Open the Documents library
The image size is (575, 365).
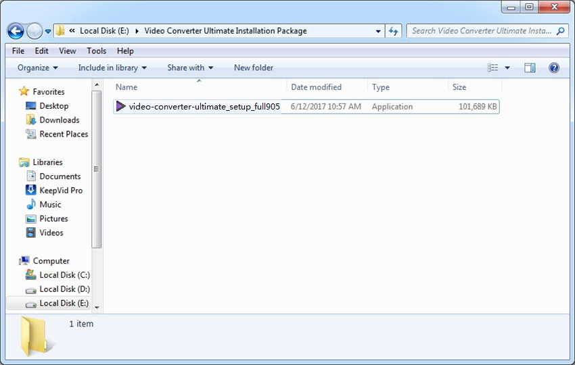point(60,176)
